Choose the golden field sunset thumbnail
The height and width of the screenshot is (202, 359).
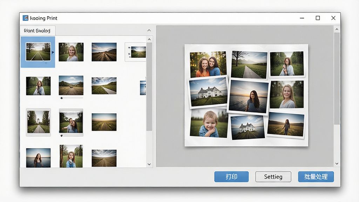[x=104, y=122]
